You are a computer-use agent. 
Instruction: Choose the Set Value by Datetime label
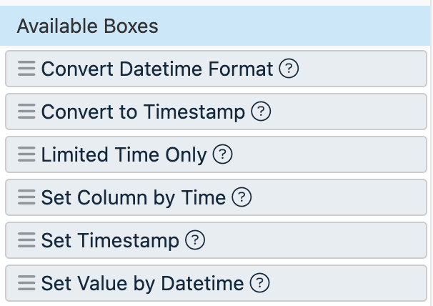142,284
